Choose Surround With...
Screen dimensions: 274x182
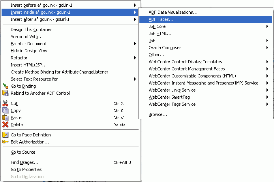[x=70, y=37]
